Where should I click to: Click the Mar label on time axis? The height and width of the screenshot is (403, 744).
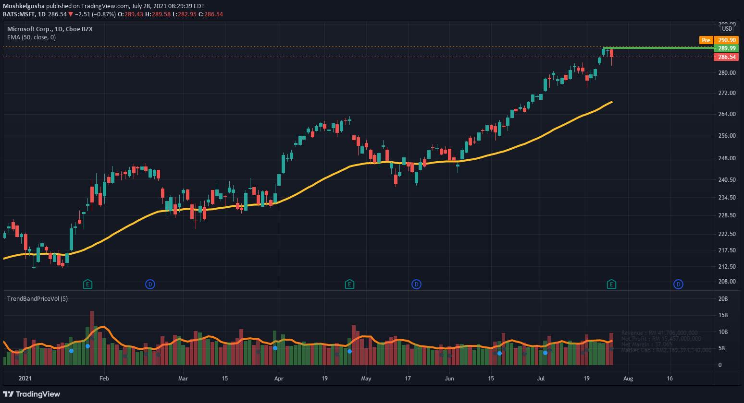[x=183, y=379]
